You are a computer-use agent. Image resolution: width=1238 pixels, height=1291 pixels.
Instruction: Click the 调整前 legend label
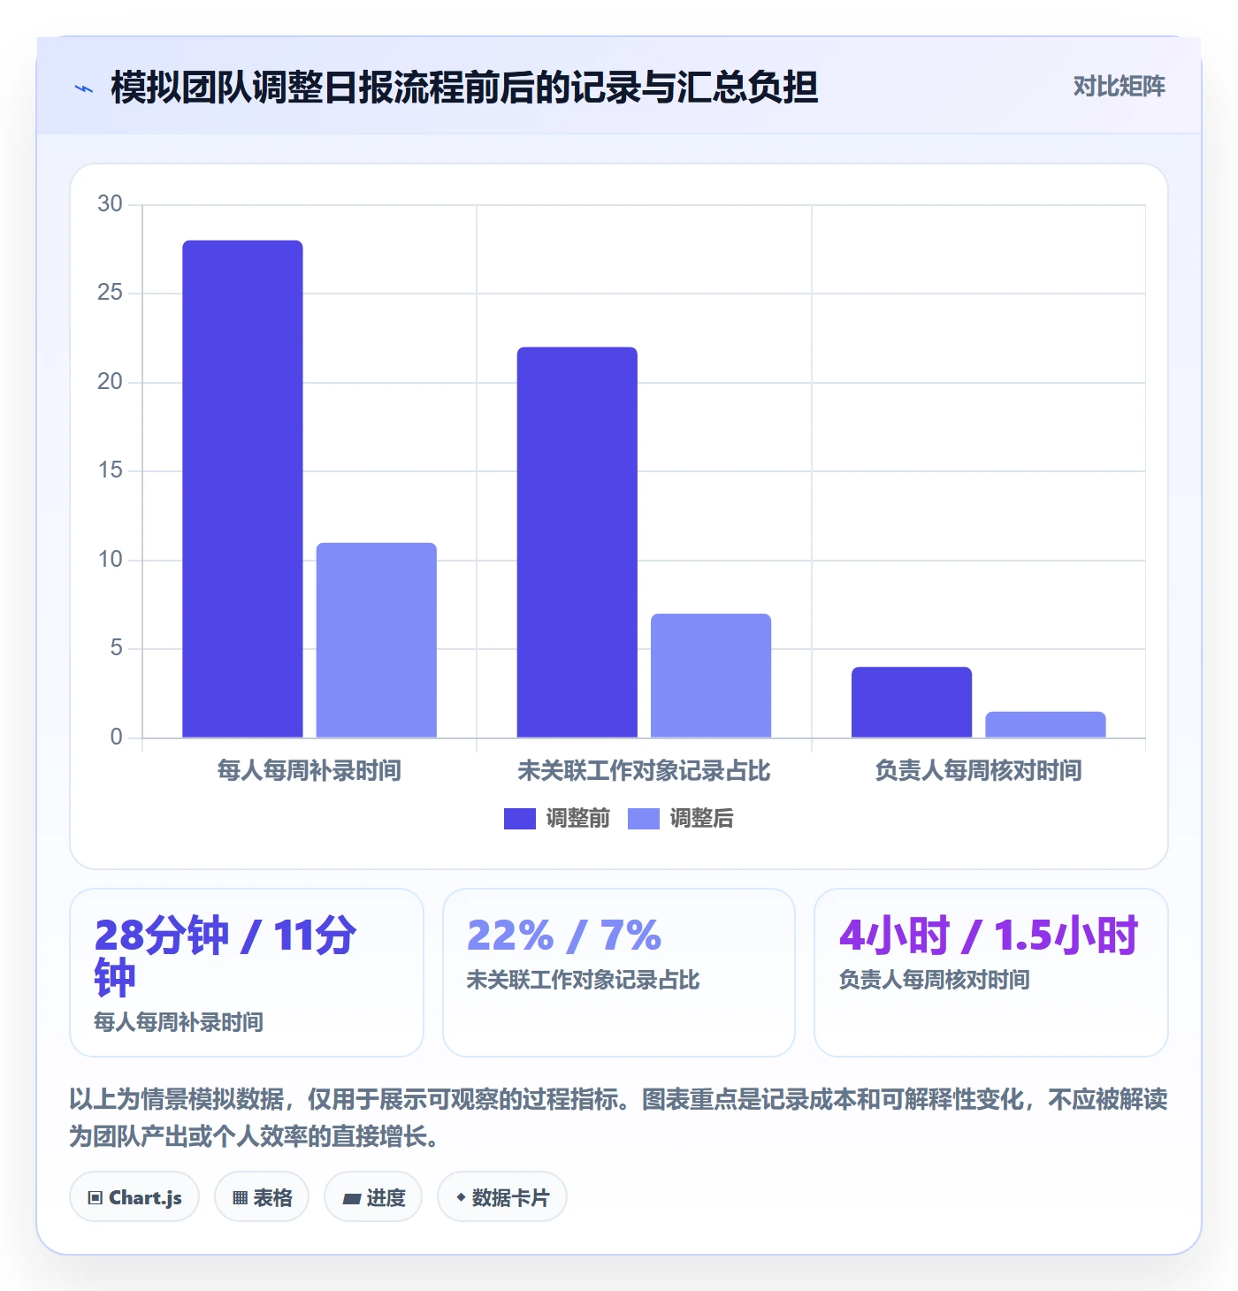[577, 819]
